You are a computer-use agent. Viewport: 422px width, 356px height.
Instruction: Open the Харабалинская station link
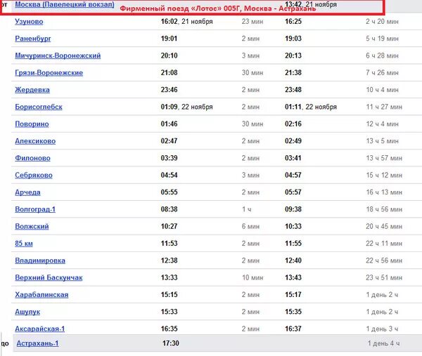pos(41,295)
